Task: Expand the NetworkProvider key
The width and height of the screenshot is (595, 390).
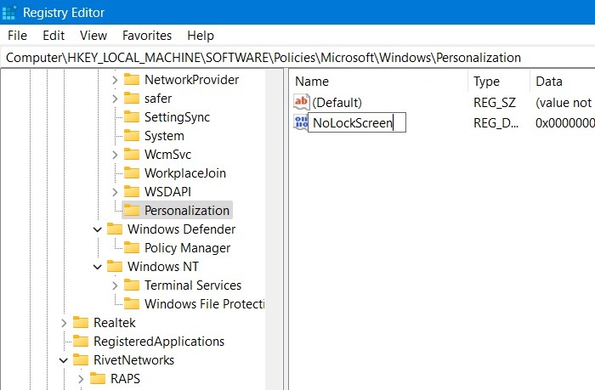Action: click(115, 80)
